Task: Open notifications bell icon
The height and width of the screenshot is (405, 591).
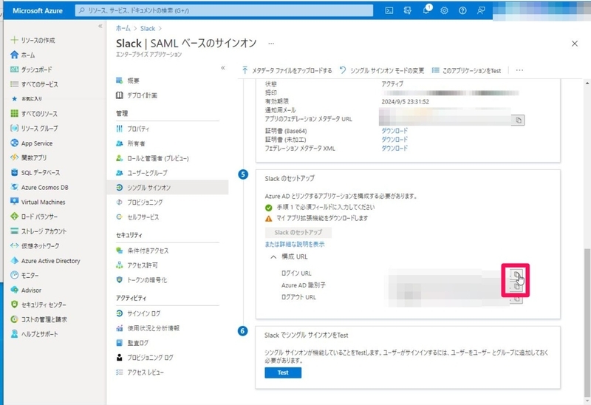Action: (x=426, y=10)
